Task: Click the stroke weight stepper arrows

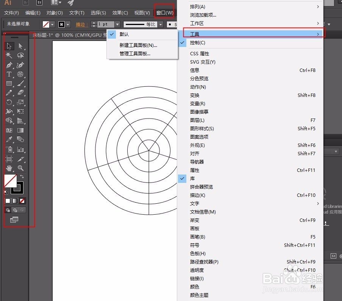Action: [94, 24]
